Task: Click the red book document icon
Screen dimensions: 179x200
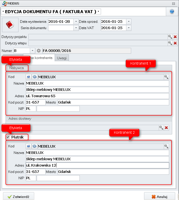Action: pos(10,25)
